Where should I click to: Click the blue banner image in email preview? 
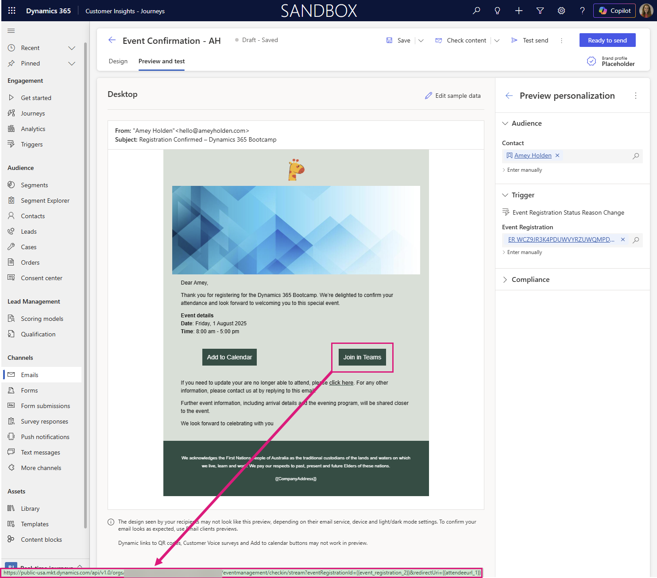click(296, 230)
